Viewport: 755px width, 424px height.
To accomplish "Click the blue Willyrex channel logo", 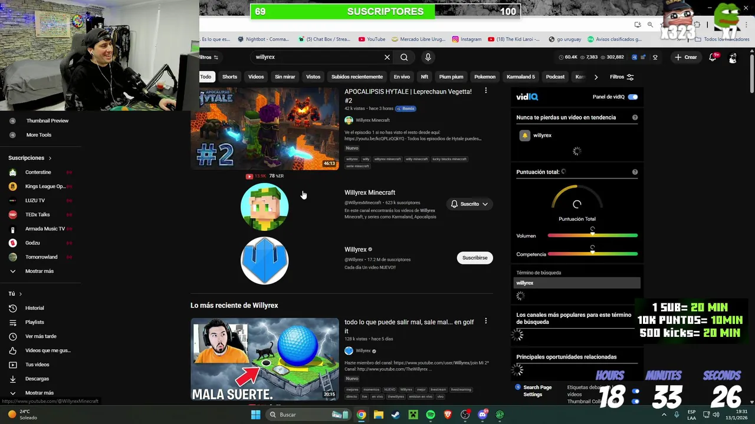I will pyautogui.click(x=264, y=260).
